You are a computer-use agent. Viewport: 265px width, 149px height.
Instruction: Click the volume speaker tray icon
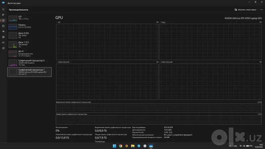(244, 146)
